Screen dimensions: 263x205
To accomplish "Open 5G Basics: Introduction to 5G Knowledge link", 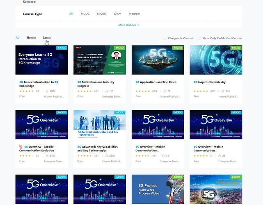I will [39, 84].
